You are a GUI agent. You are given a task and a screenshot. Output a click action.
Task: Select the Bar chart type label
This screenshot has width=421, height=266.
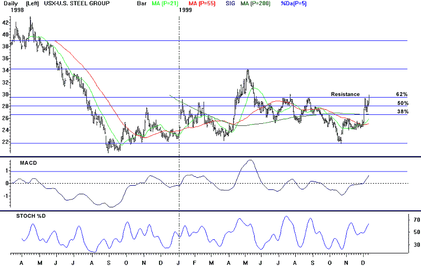[x=142, y=4]
